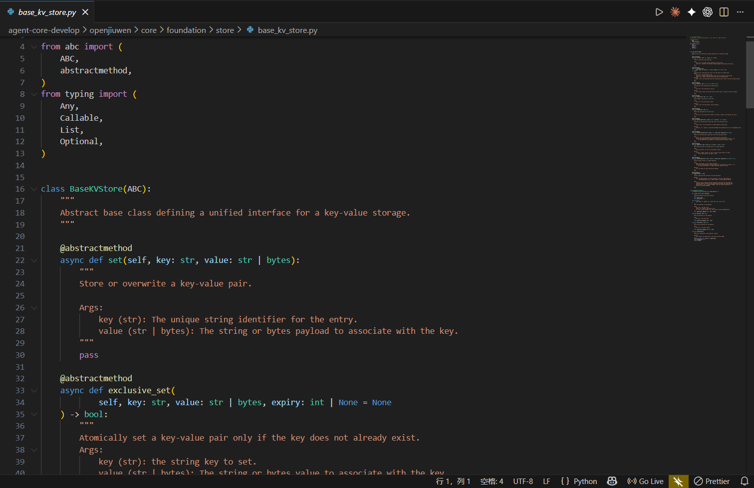754x488 pixels.
Task: Show notifications via the bell icon
Action: [x=744, y=481]
